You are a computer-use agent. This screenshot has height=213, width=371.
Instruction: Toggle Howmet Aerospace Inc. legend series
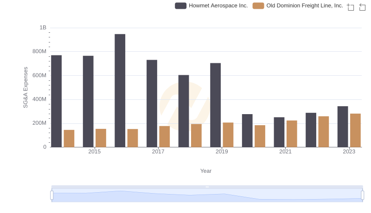coord(211,6)
